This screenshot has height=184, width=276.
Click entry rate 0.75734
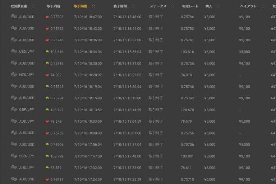point(57,98)
